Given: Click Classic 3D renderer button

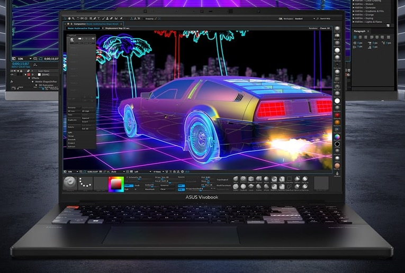Looking at the screenshot, I should [x=325, y=29].
